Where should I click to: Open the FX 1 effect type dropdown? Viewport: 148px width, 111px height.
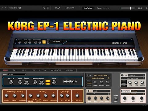tap(101, 75)
